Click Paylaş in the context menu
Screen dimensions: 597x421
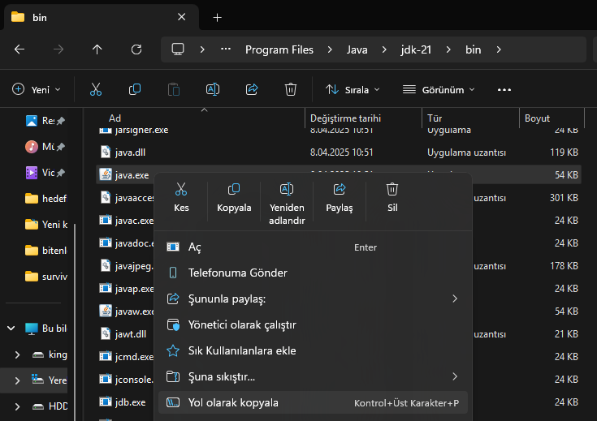pyautogui.click(x=340, y=198)
